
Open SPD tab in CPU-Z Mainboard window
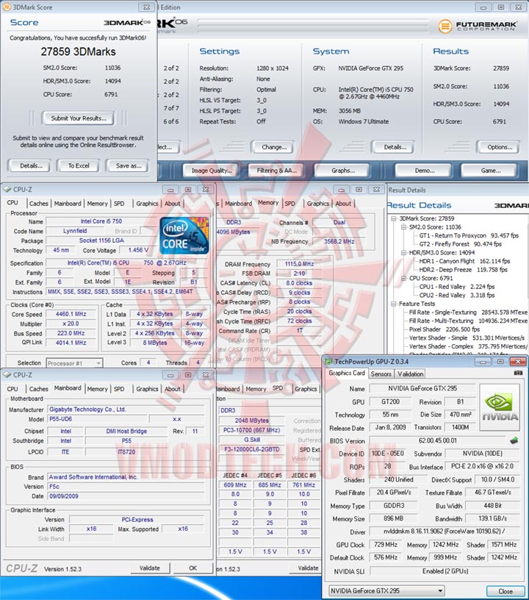pyautogui.click(x=119, y=389)
